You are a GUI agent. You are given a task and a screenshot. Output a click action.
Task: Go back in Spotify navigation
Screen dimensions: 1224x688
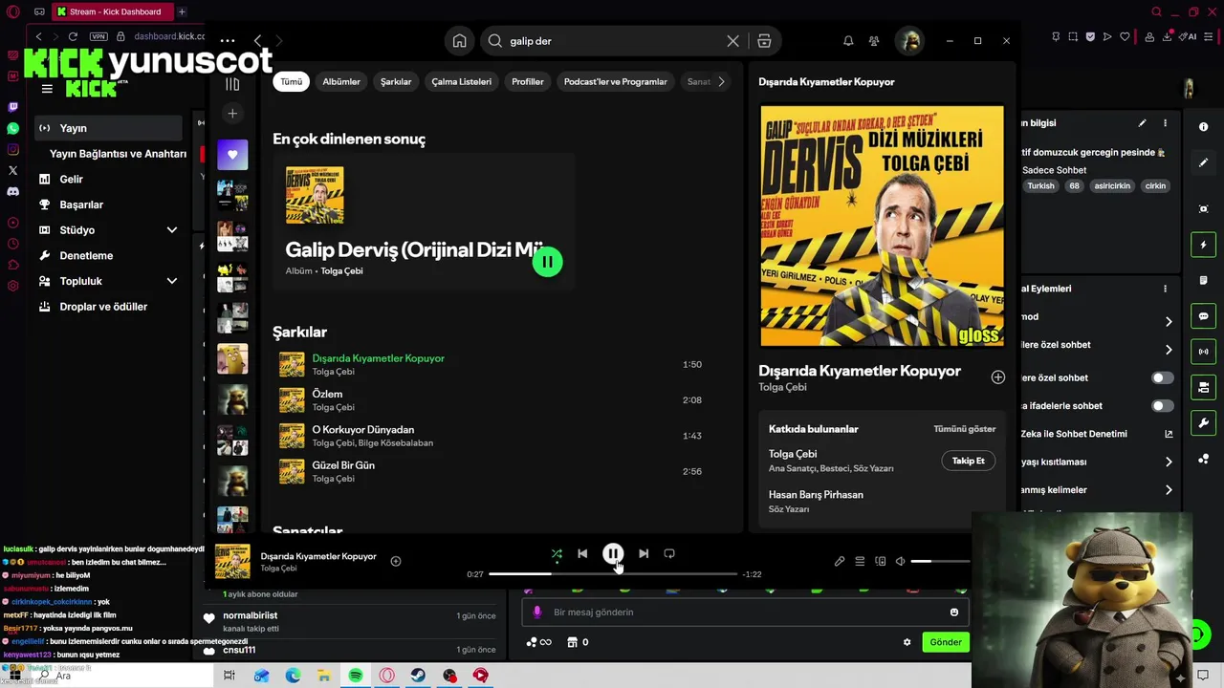click(x=257, y=41)
